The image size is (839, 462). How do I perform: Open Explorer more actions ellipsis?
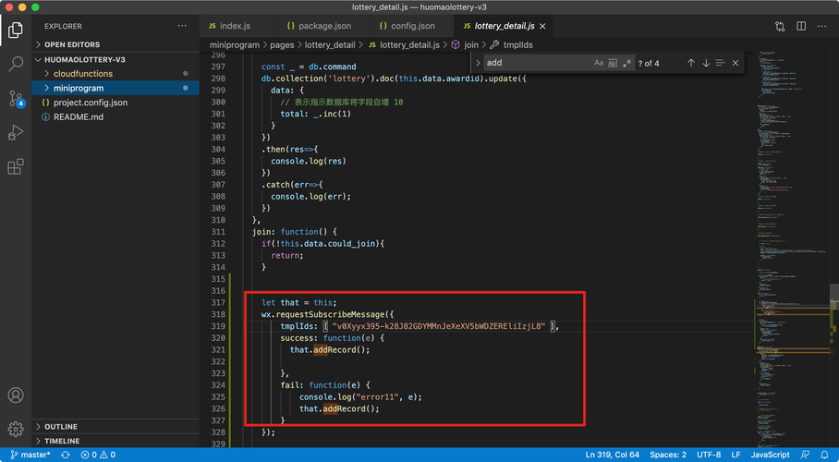(x=182, y=26)
